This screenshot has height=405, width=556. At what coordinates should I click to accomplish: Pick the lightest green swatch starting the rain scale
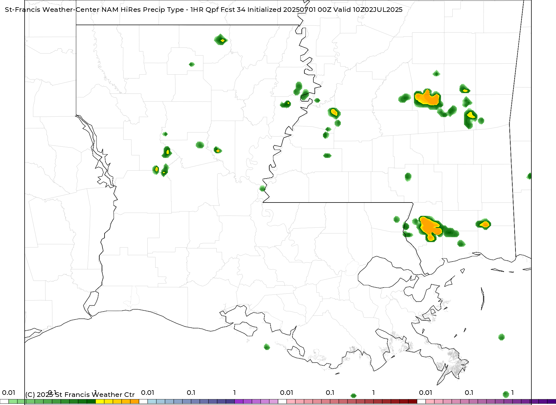(13, 402)
